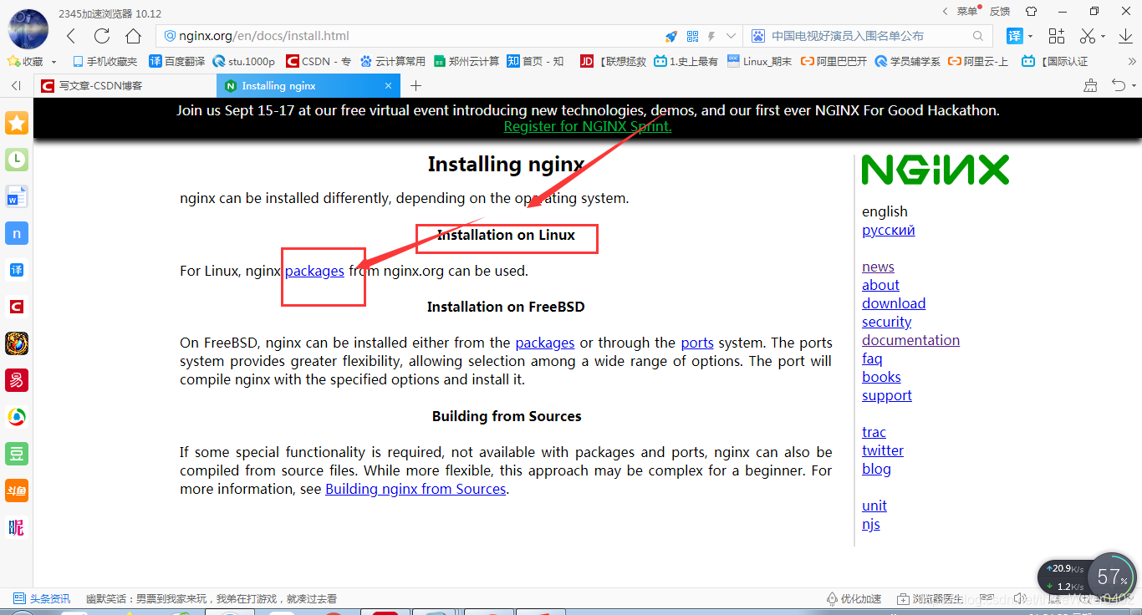Expand the screenshot tool dropdown arrow
Screen dimensions: 1142x615
1103,37
